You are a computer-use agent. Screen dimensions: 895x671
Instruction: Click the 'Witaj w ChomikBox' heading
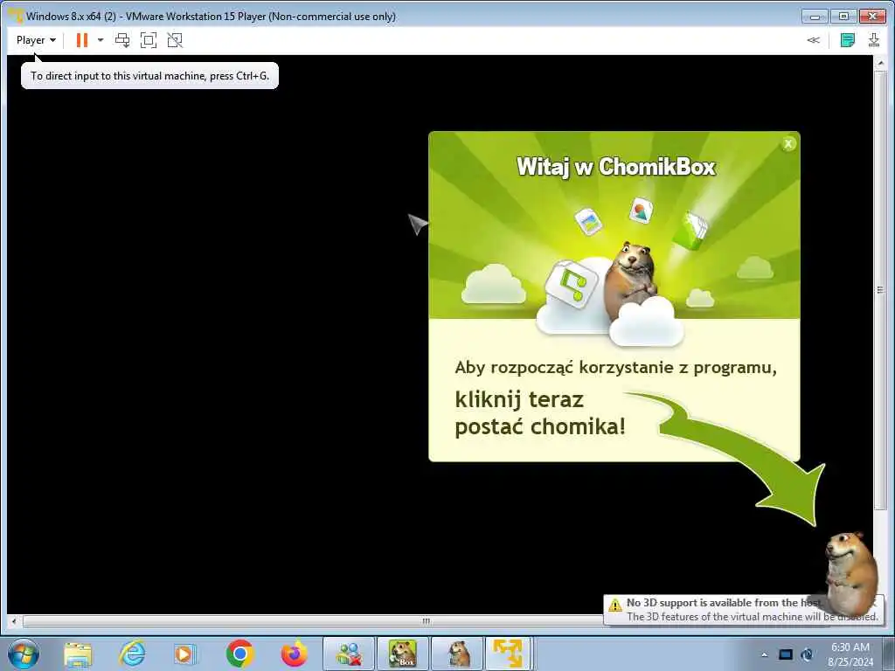[616, 167]
